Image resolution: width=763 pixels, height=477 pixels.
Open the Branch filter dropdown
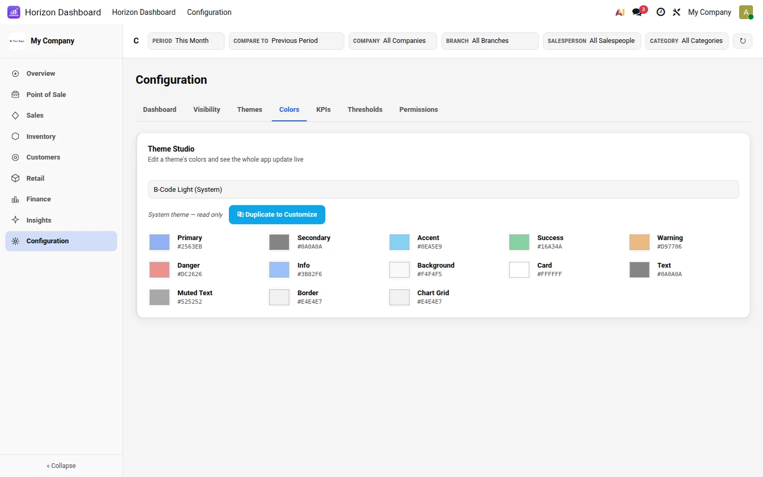click(x=490, y=41)
